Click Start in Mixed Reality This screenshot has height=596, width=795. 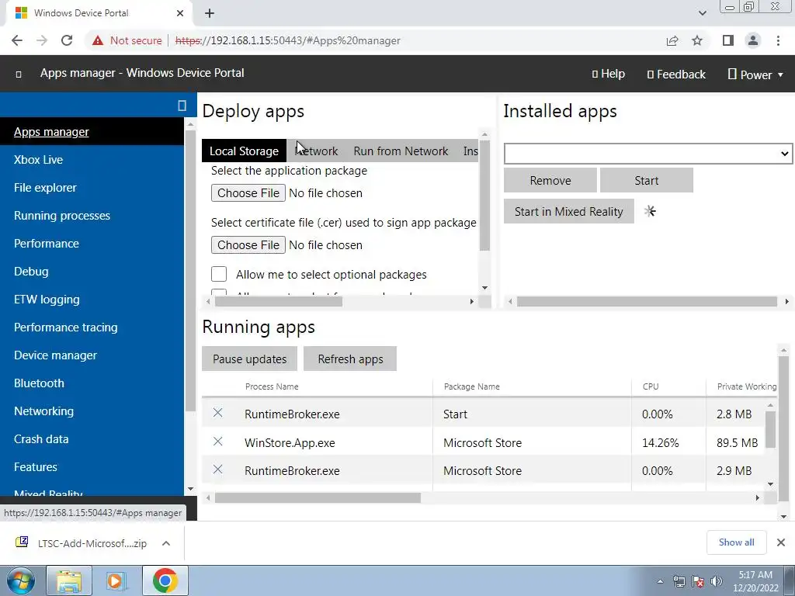569,211
